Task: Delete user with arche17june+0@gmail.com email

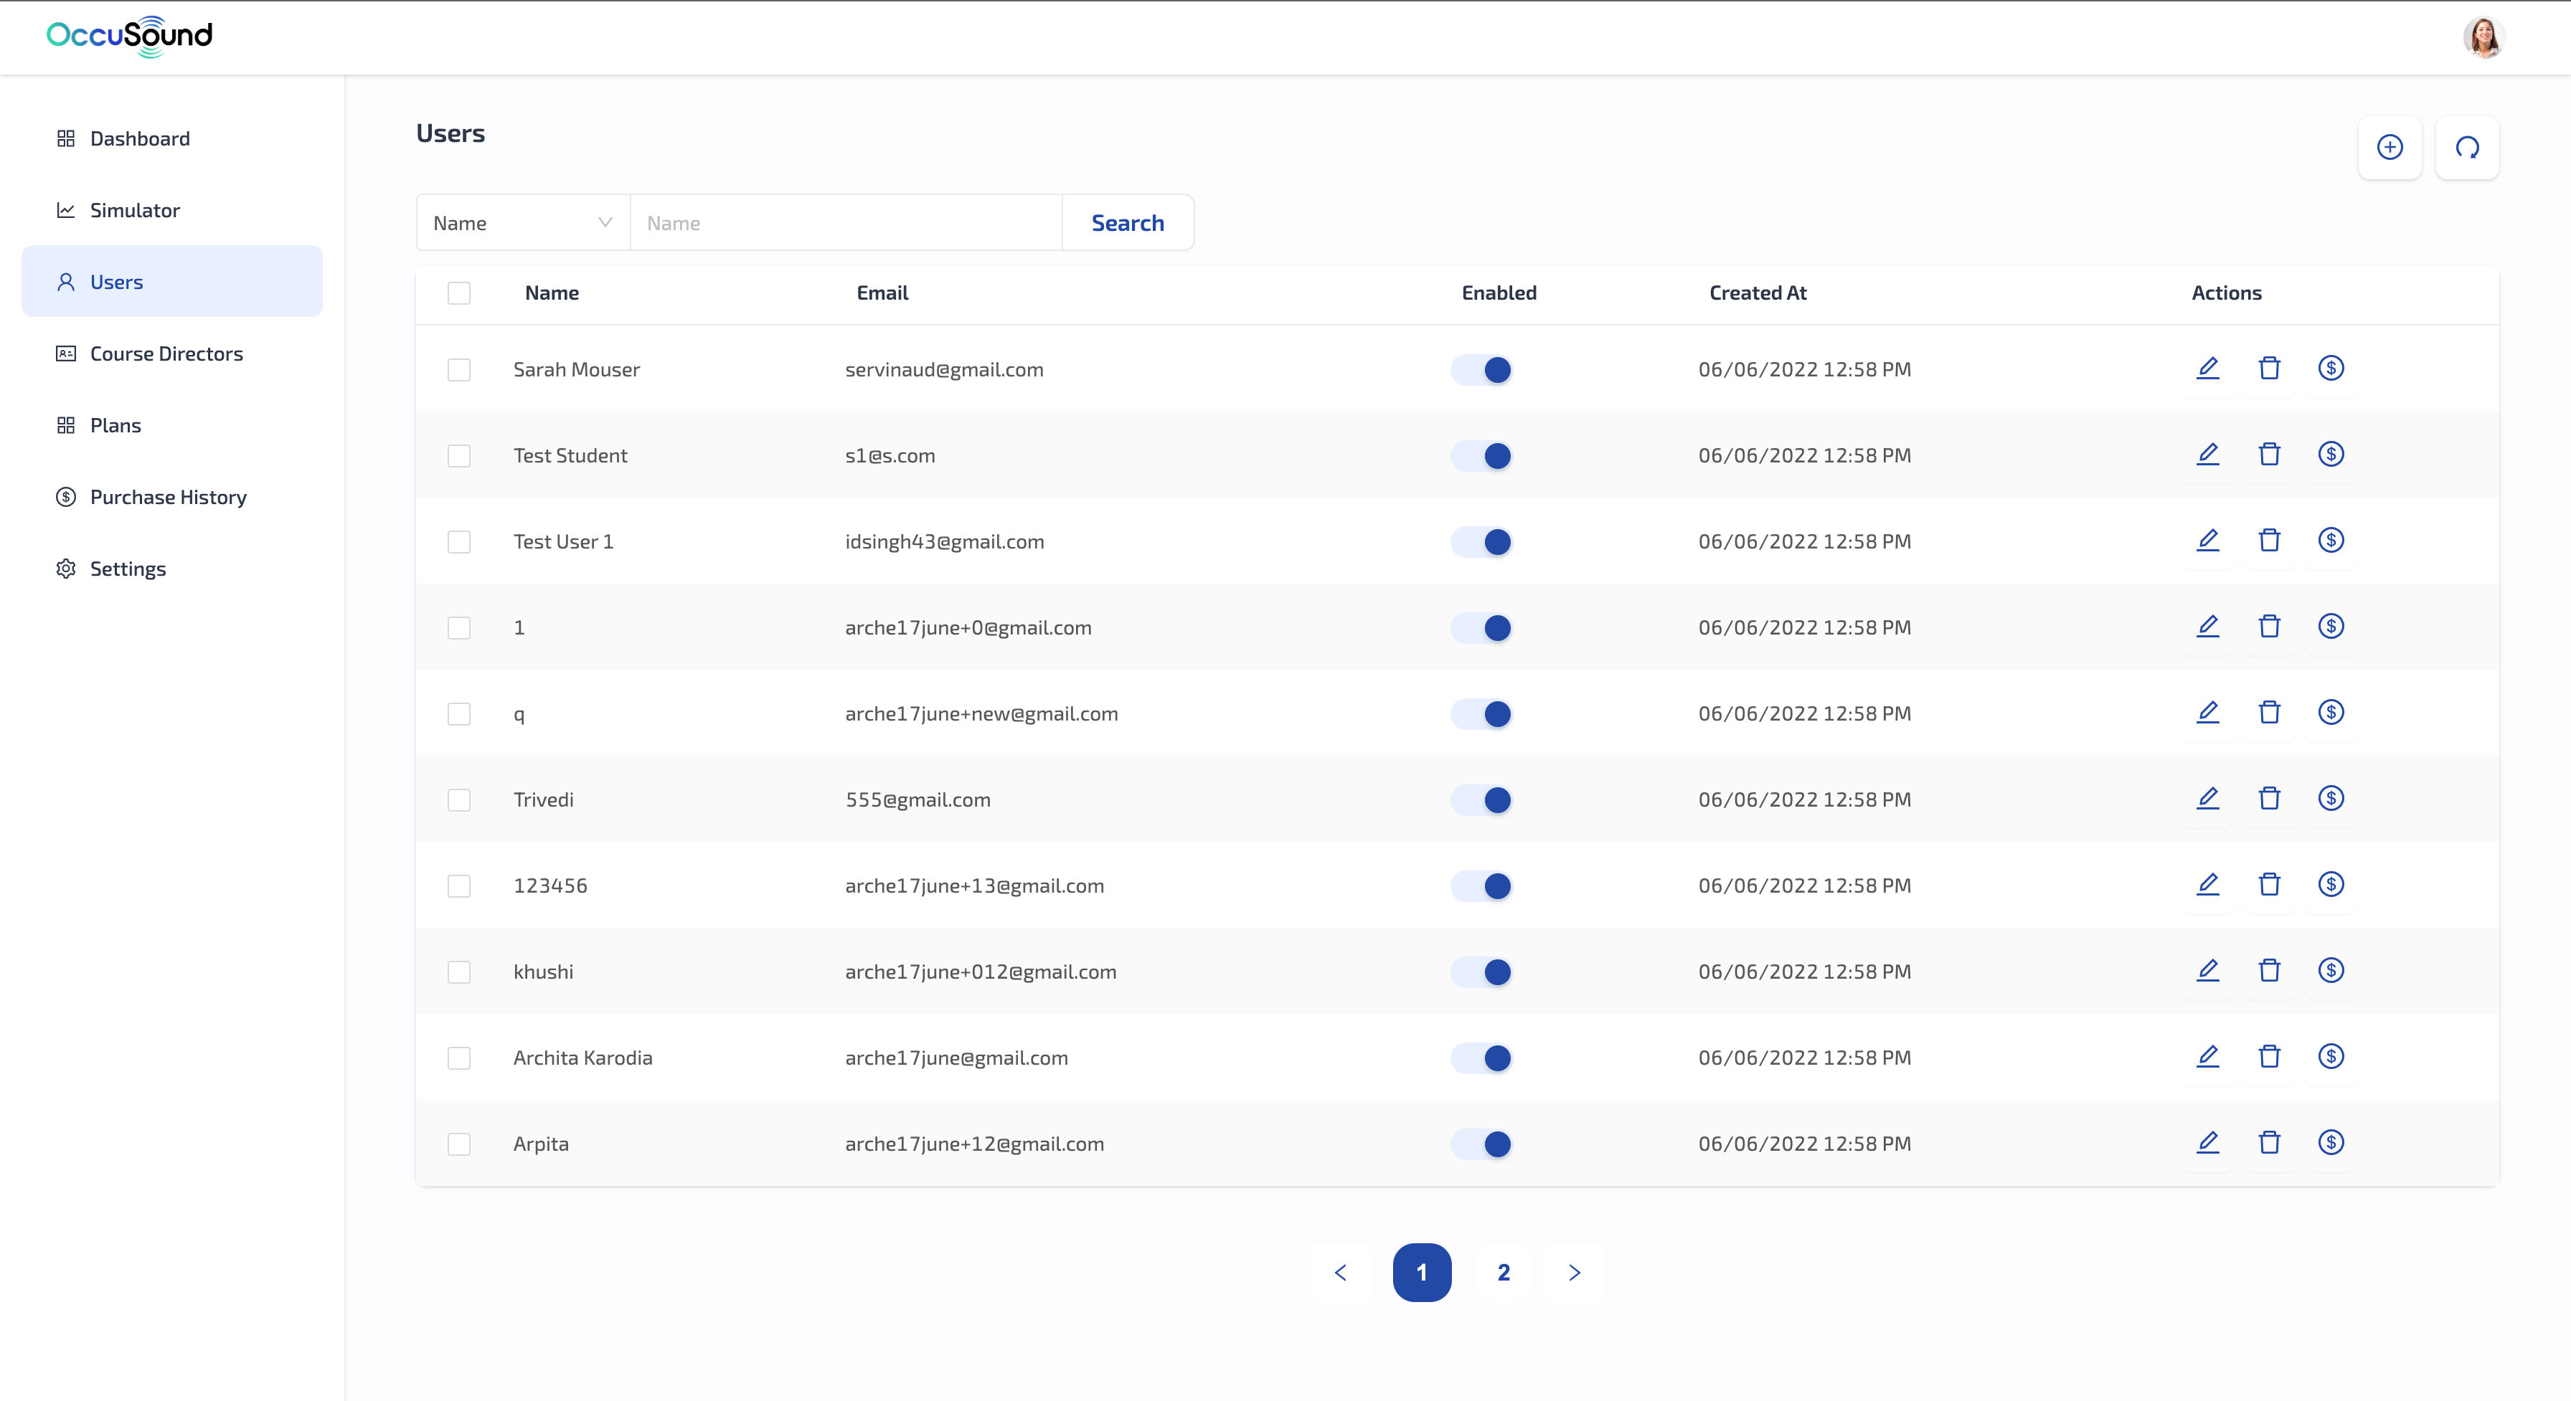Action: tap(2270, 626)
